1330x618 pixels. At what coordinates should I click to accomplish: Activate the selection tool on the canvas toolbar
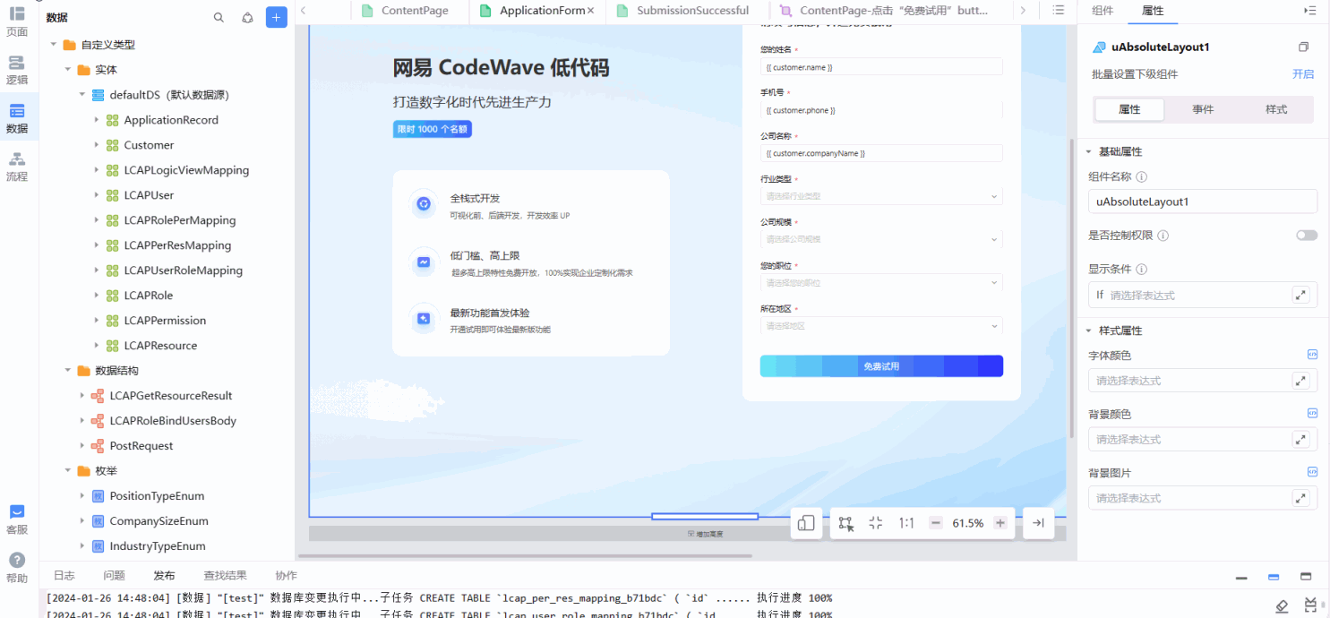pos(845,523)
